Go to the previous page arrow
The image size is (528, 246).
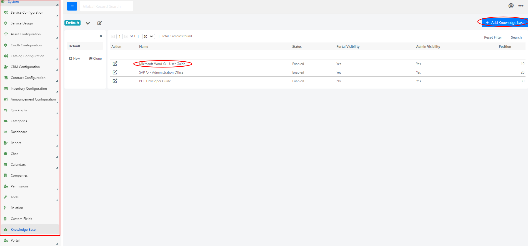point(113,36)
